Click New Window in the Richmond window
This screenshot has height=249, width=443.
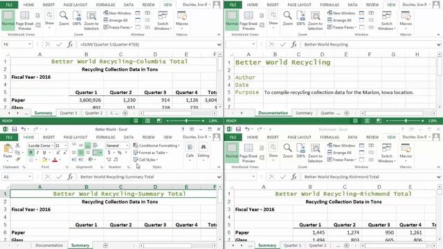coord(341,145)
